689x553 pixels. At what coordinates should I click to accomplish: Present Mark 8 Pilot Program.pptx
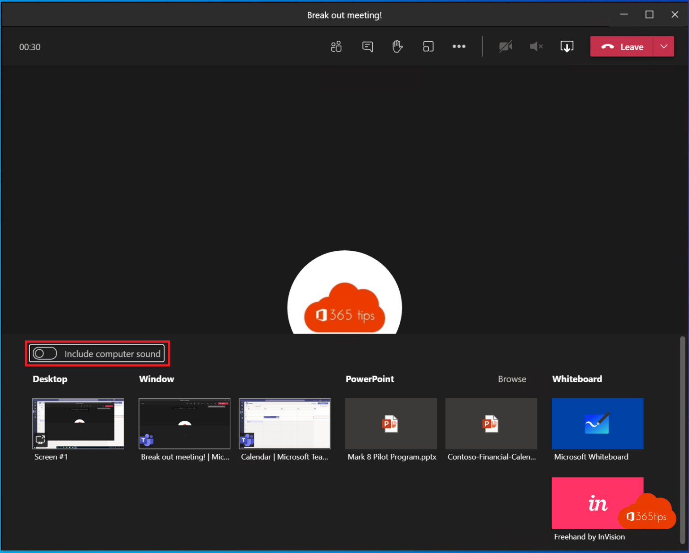391,423
